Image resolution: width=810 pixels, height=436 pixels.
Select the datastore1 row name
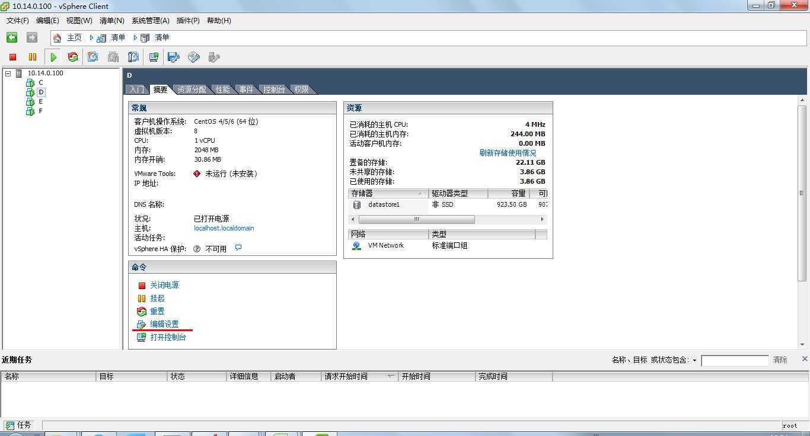(384, 204)
